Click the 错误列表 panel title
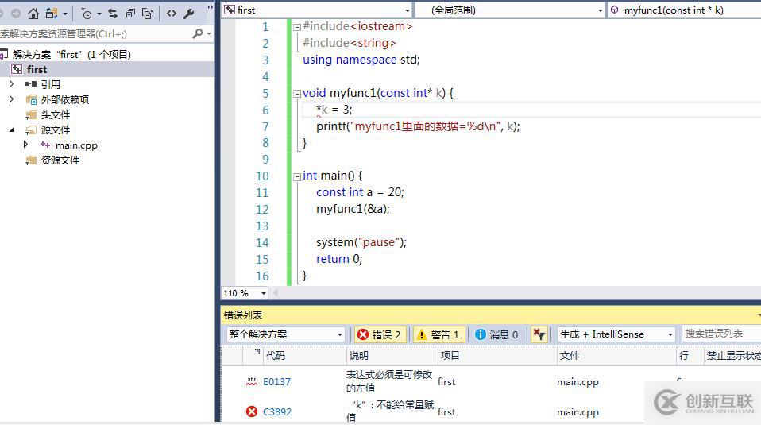Viewport: 761px width, 425px height. (242, 315)
